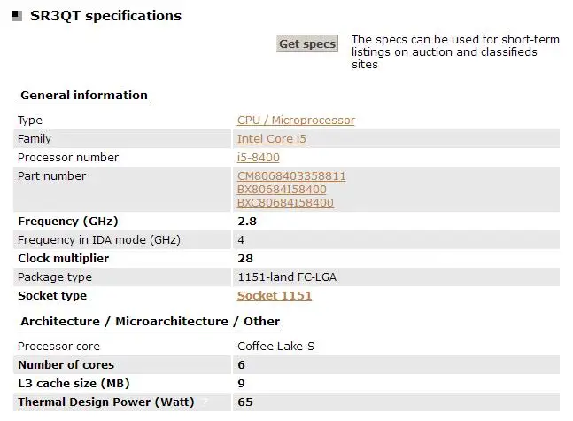573x421 pixels.
Task: Select the clock multiplier value 28
Action: click(x=245, y=259)
